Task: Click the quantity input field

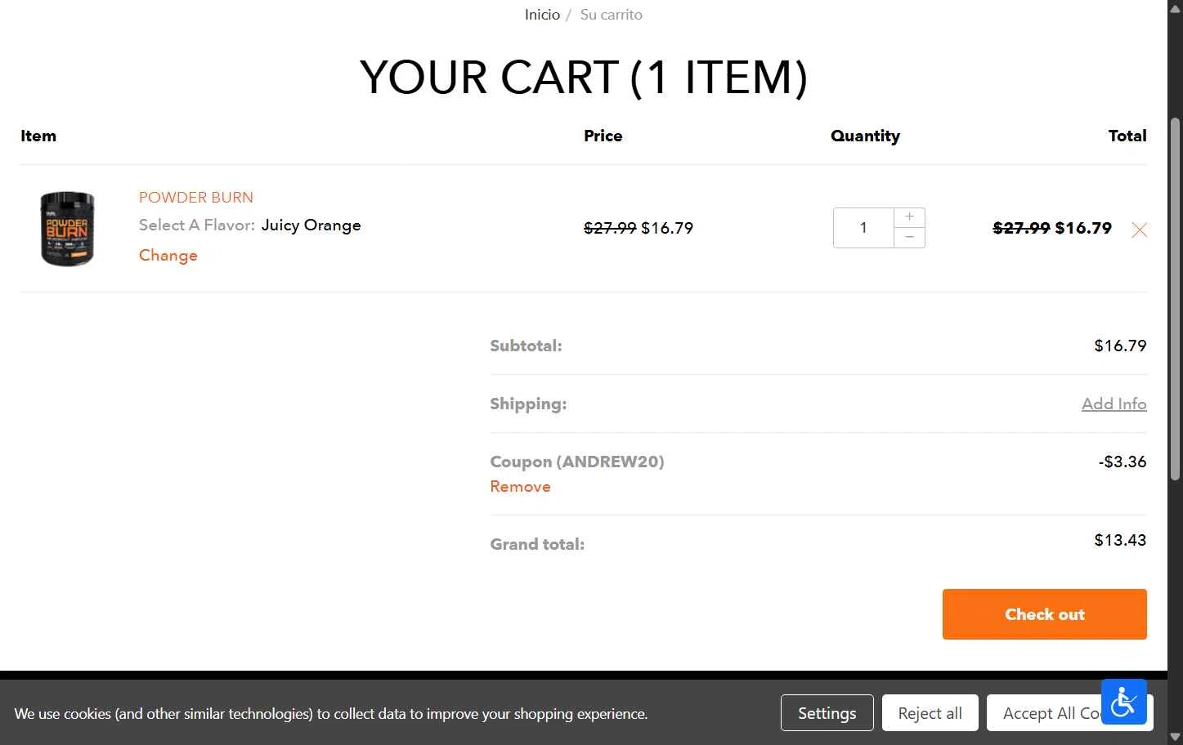Action: tap(863, 228)
